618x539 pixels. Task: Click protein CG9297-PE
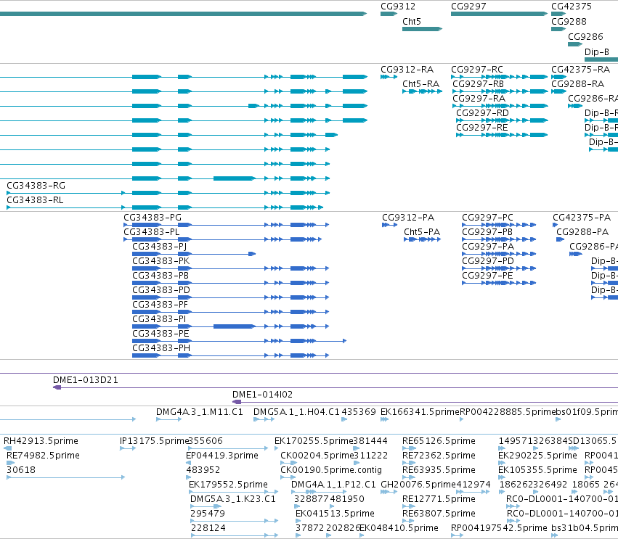click(499, 283)
